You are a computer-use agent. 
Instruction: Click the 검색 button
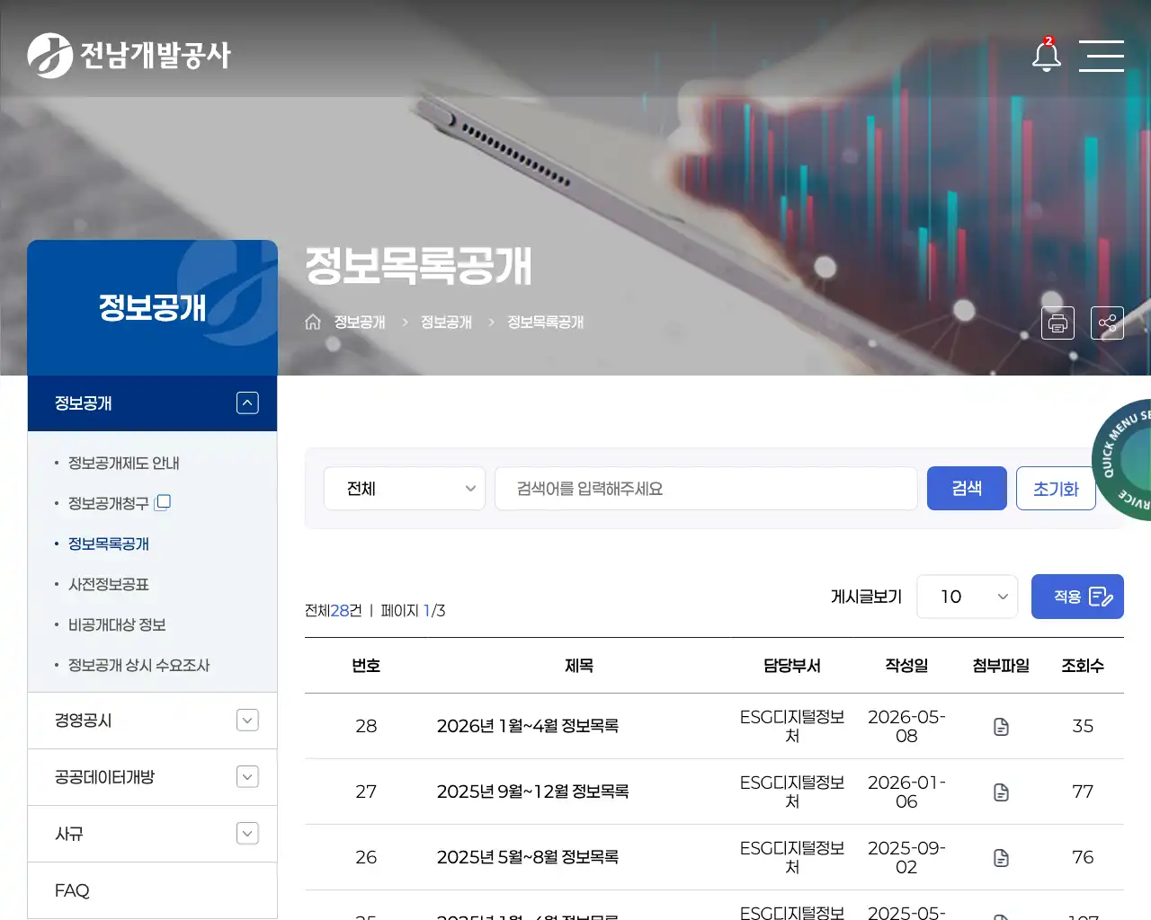(967, 489)
